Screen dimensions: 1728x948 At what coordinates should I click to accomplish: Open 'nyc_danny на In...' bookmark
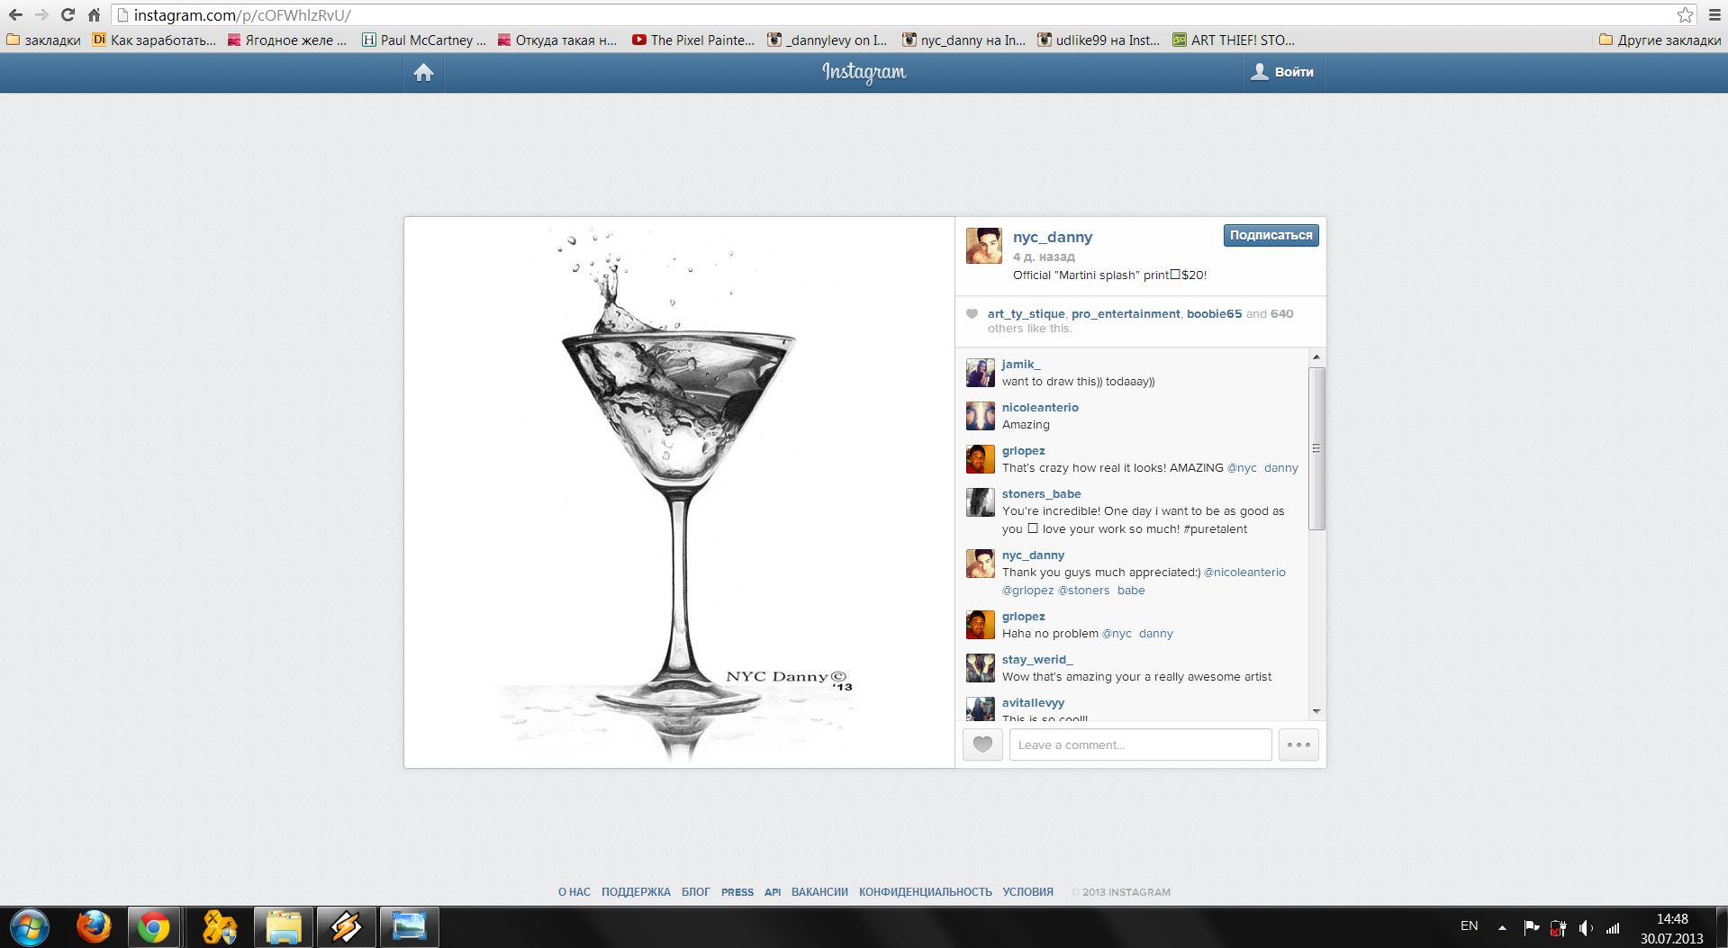pyautogui.click(x=964, y=41)
